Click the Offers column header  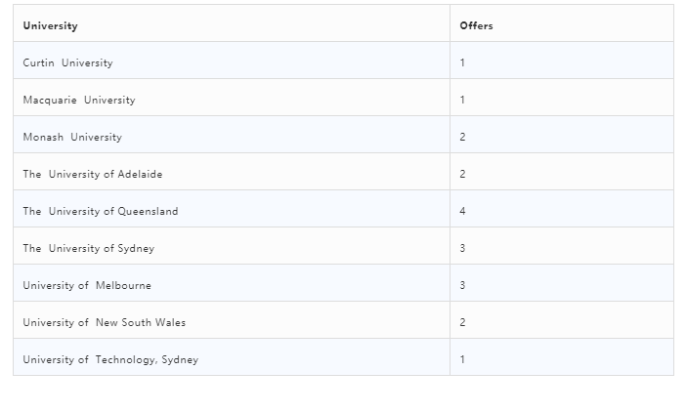pyautogui.click(x=562, y=23)
